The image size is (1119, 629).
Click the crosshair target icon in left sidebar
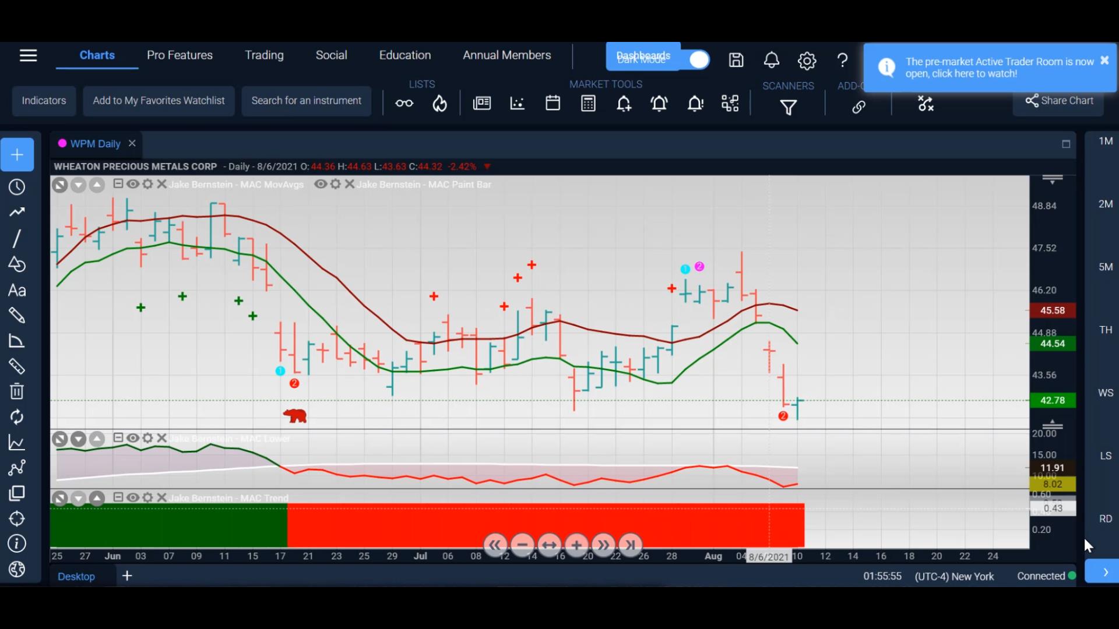tap(17, 518)
